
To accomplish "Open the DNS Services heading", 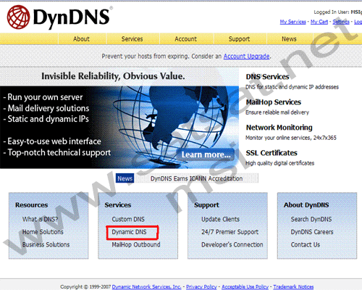I will [267, 77].
